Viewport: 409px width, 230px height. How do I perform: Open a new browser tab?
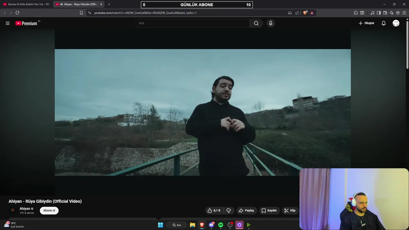[109, 4]
